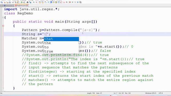
Task: Toggle synchronized horizontal scrolling
Action: pyautogui.click(x=42, y=2)
